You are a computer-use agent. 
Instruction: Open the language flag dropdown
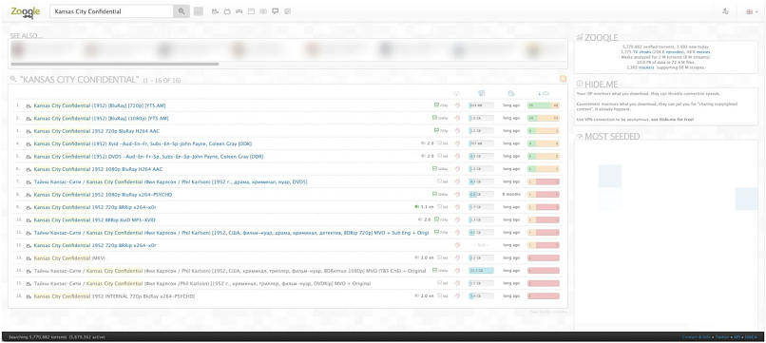(752, 11)
